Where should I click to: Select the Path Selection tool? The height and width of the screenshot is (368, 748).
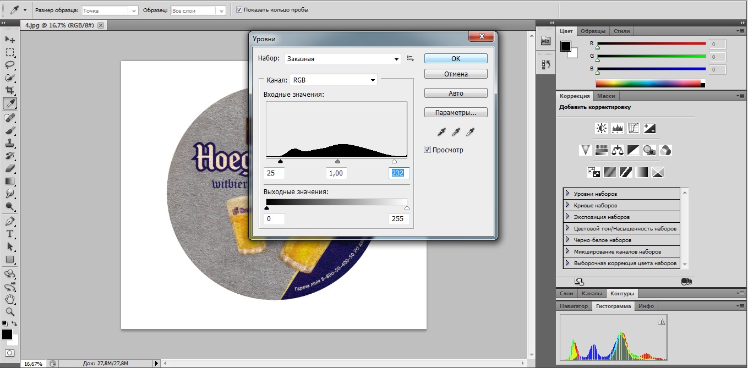10,246
